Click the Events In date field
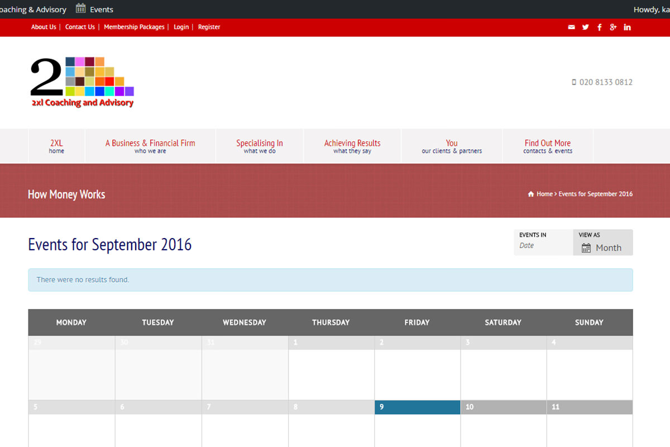The image size is (670, 447). coord(543,246)
